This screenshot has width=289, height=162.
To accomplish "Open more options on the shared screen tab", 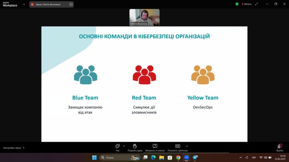I will (x=71, y=4).
